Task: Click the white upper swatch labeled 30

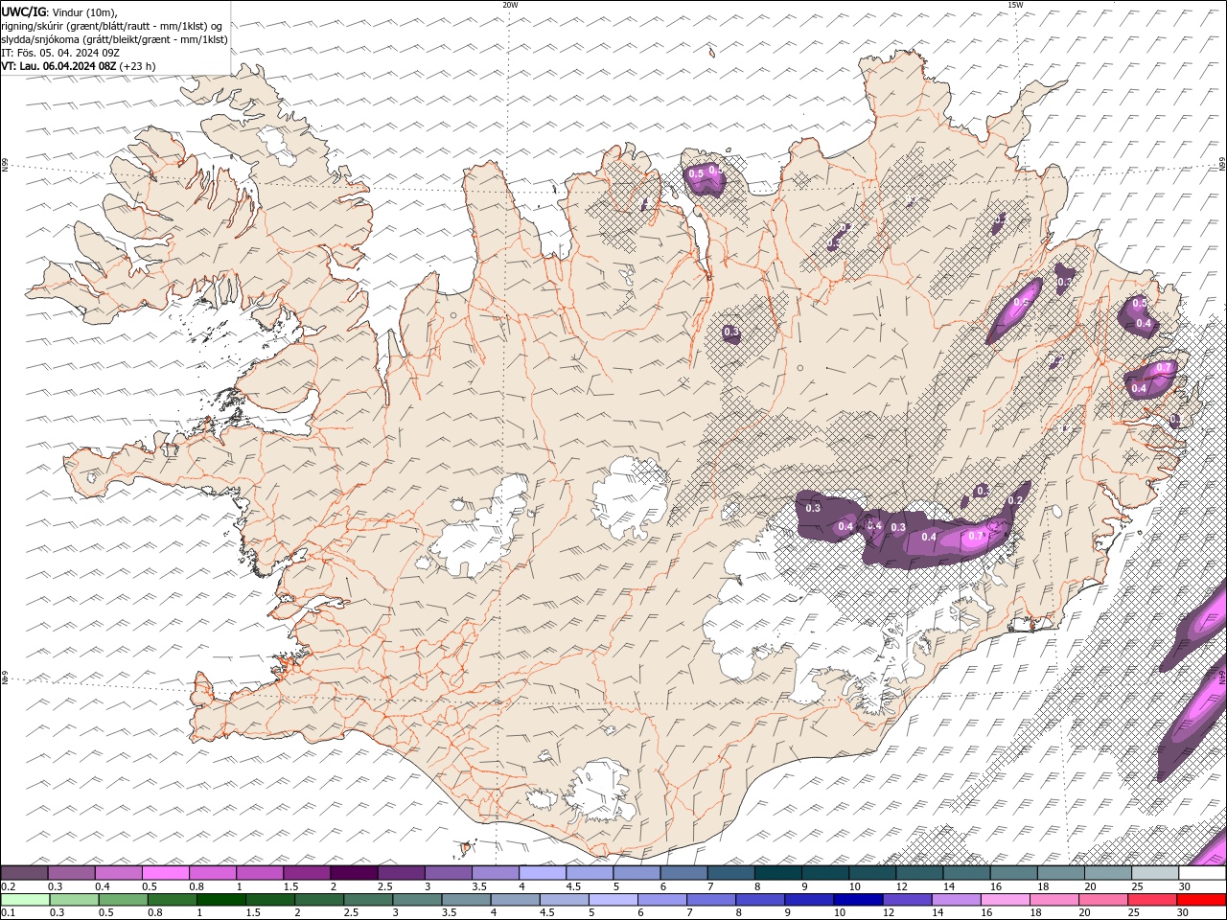Action: [x=1200, y=873]
